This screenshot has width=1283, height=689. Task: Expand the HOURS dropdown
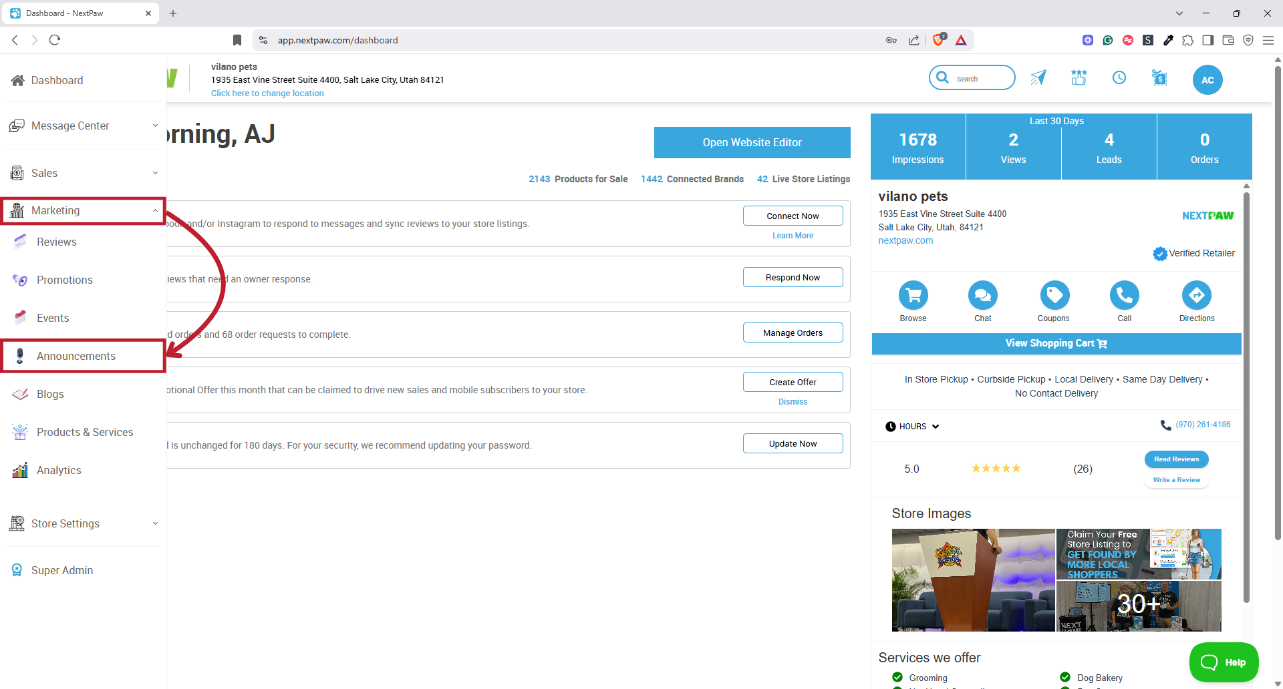point(913,427)
